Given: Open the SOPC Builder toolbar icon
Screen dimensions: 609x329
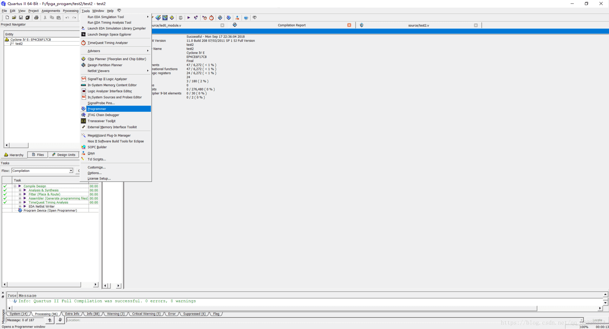Looking at the screenshot, I should point(237,18).
